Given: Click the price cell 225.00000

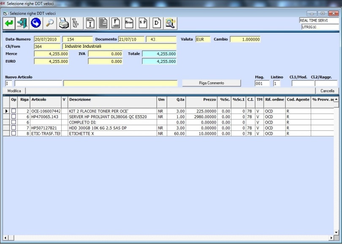Looking at the screenshot, I should pos(201,111).
